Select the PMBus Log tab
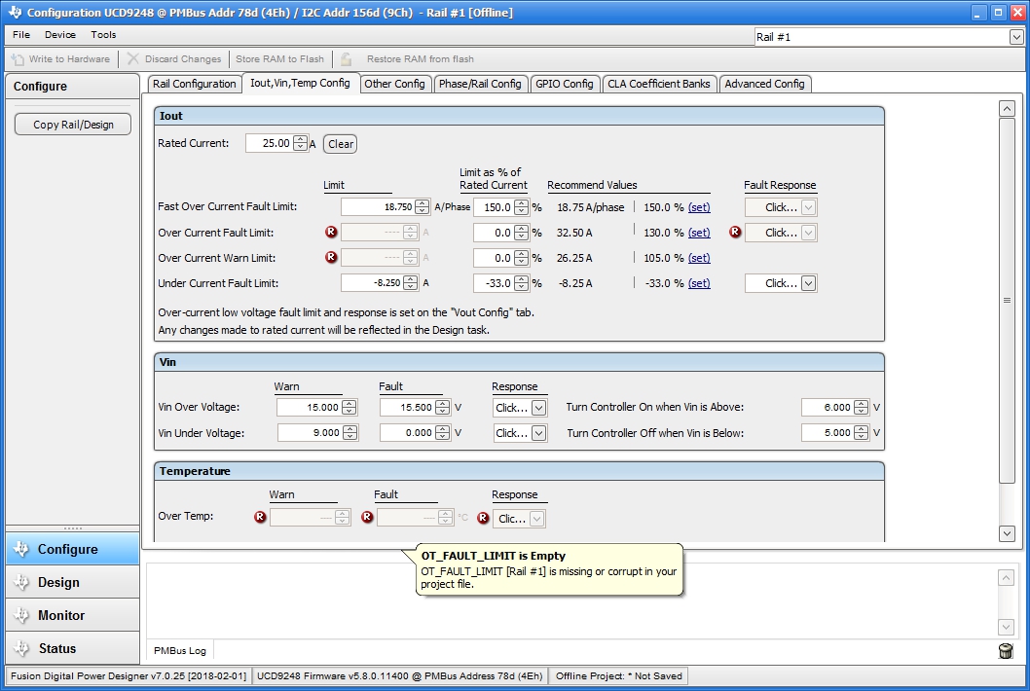1030x691 pixels. [x=180, y=650]
